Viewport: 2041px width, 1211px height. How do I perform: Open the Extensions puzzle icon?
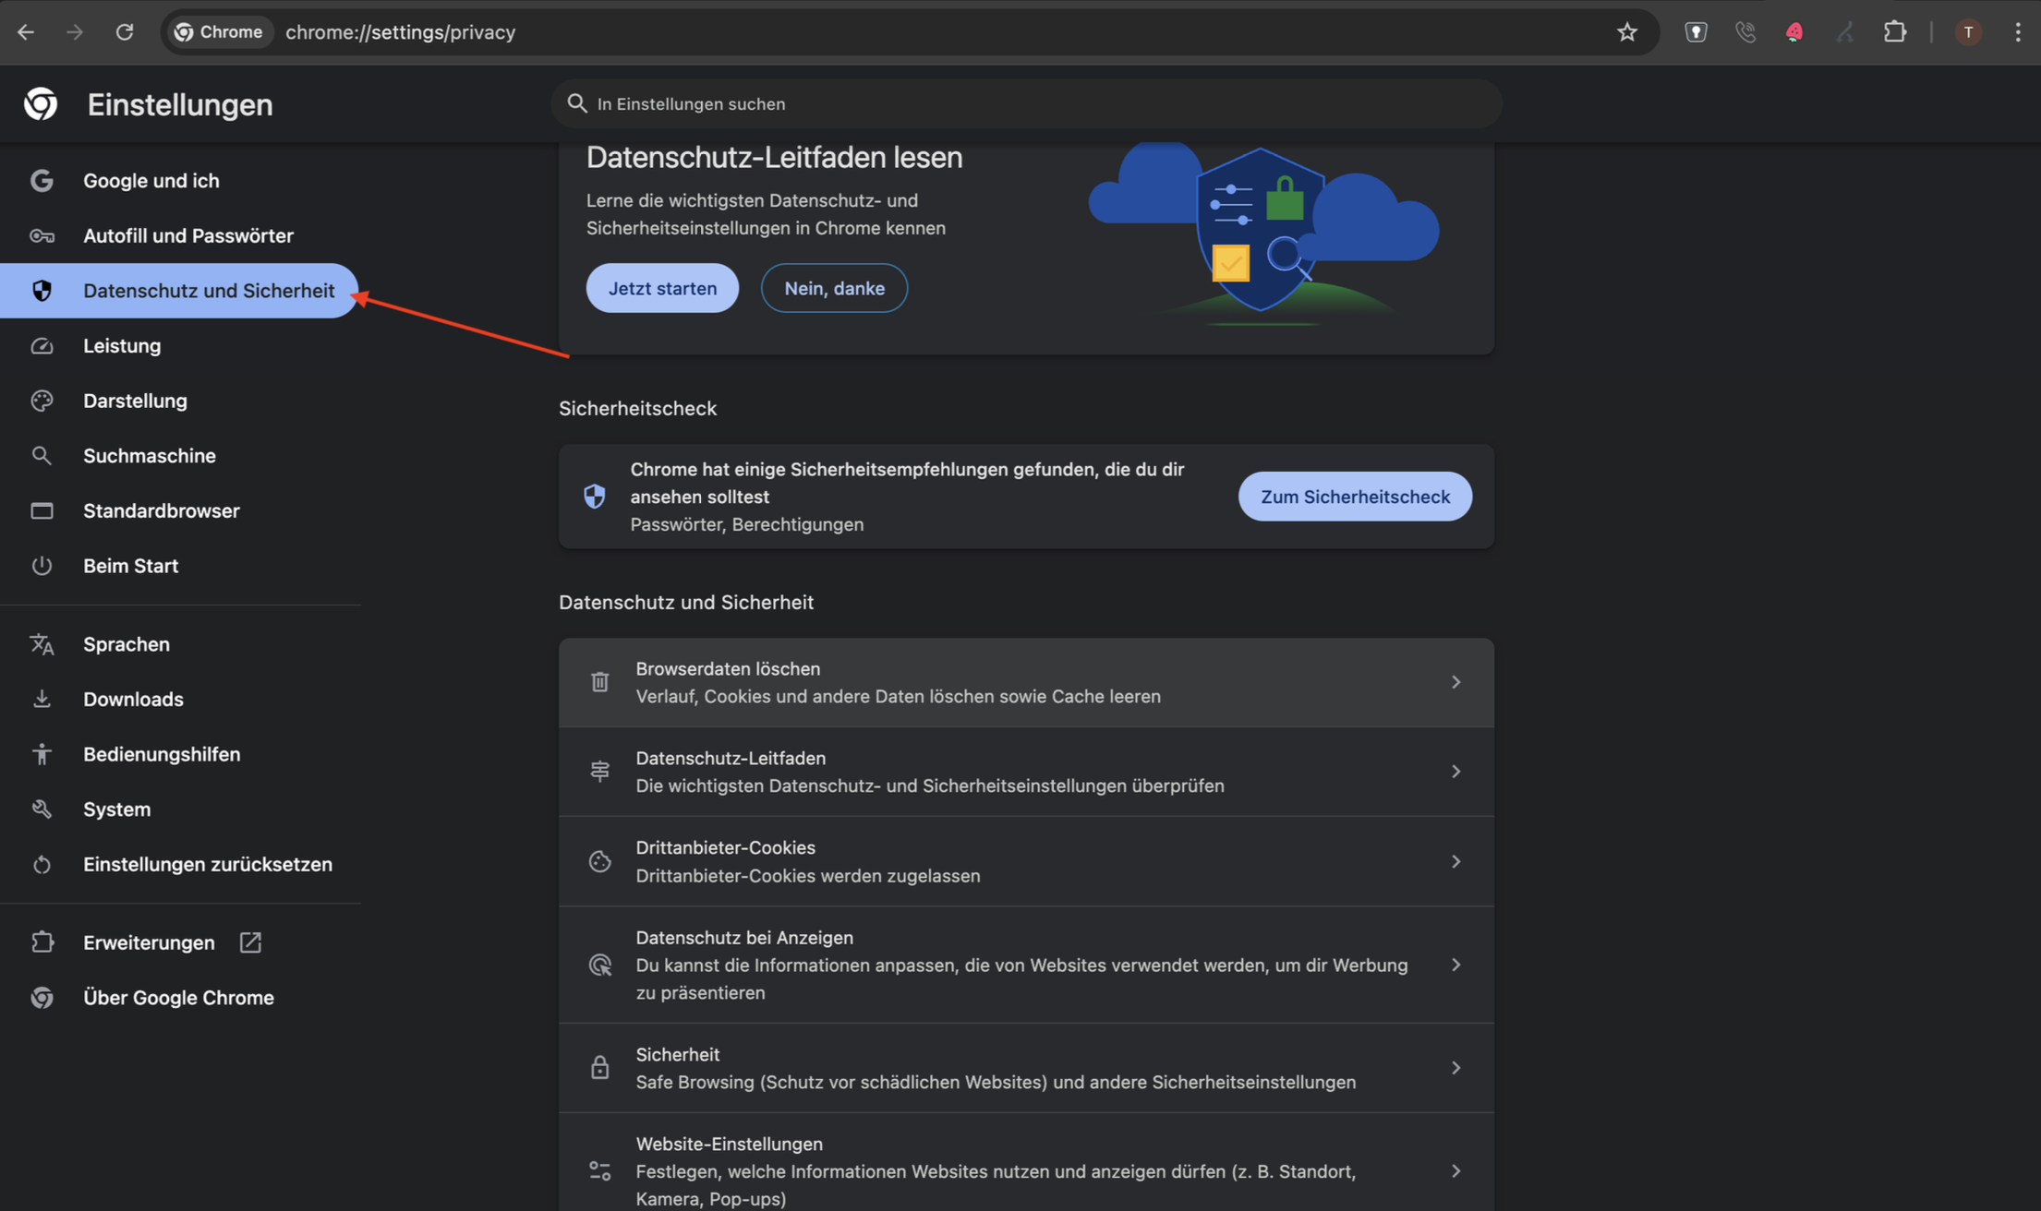[1894, 32]
